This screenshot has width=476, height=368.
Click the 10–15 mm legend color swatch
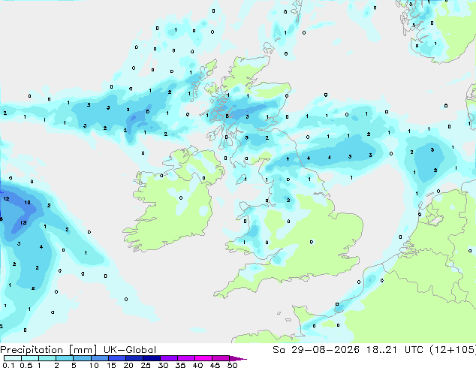click(x=99, y=358)
